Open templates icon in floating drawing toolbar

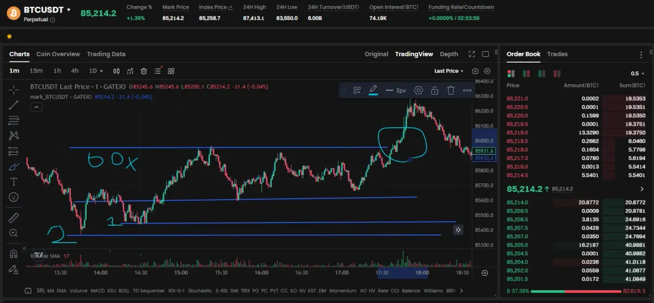tap(357, 90)
